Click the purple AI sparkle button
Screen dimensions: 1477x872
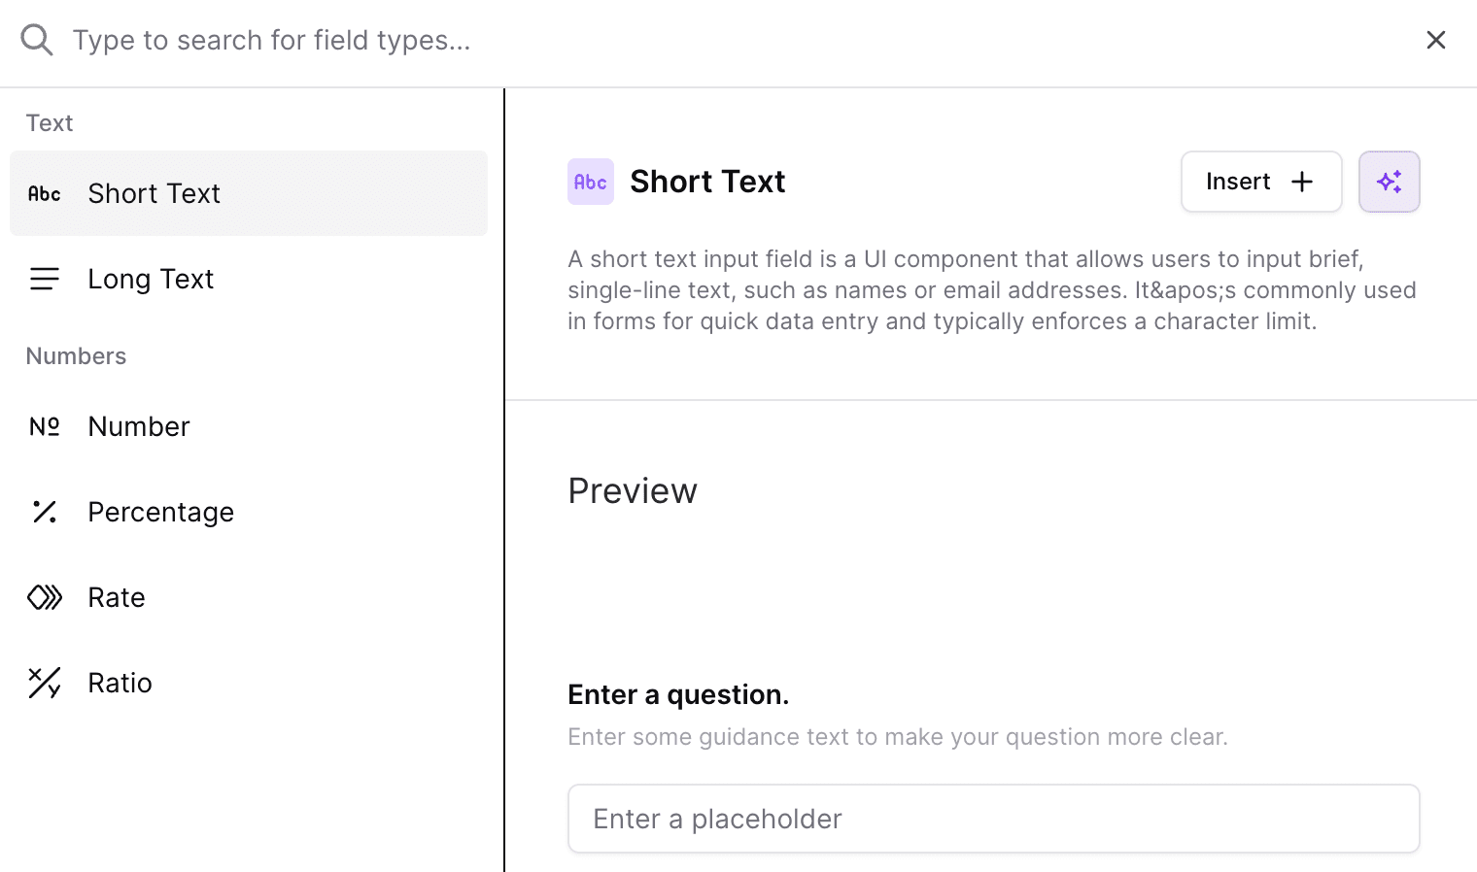(1390, 182)
